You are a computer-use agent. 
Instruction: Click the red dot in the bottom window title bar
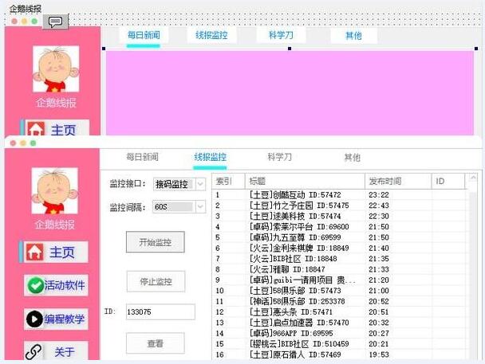point(13,143)
